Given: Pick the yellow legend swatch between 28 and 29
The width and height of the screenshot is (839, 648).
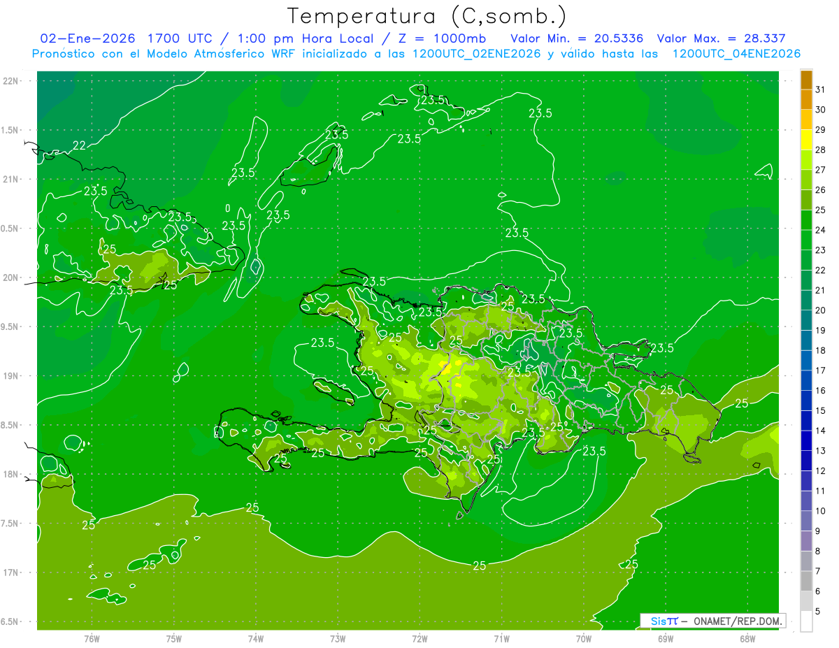Looking at the screenshot, I should tap(806, 140).
